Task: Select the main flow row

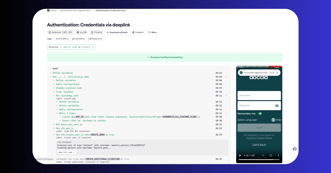Action: pyautogui.click(x=55, y=68)
